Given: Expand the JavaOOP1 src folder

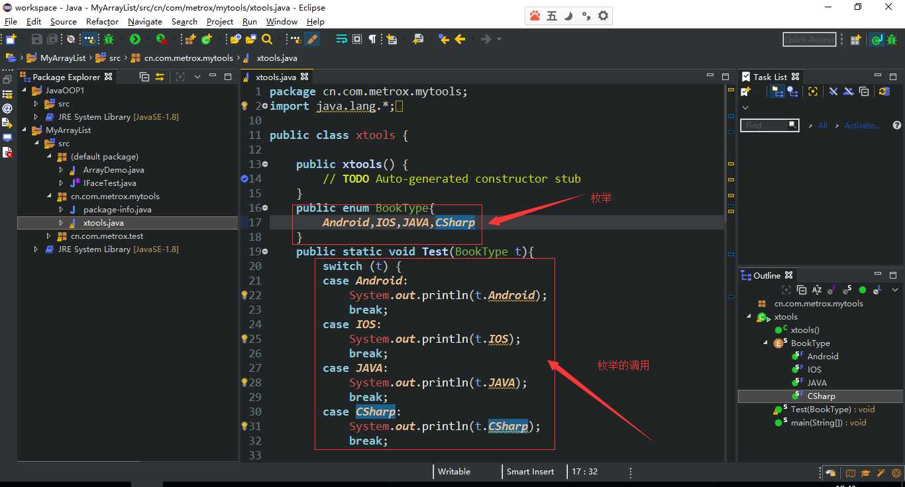Looking at the screenshot, I should click(37, 104).
